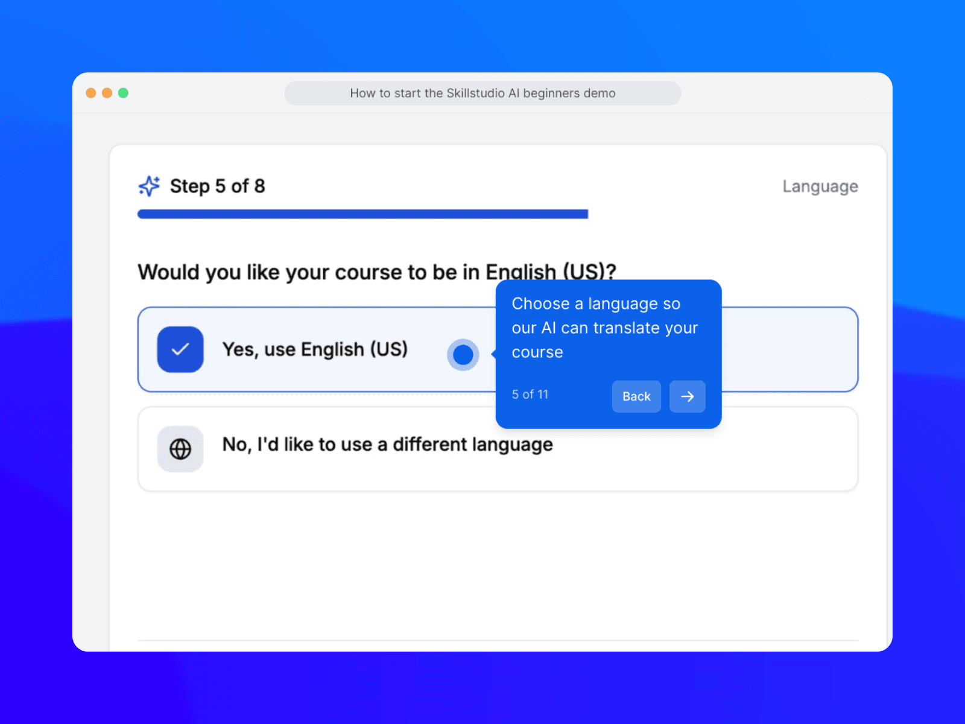This screenshot has width=965, height=724.
Task: Click the Back button in the tooltip
Action: point(636,396)
